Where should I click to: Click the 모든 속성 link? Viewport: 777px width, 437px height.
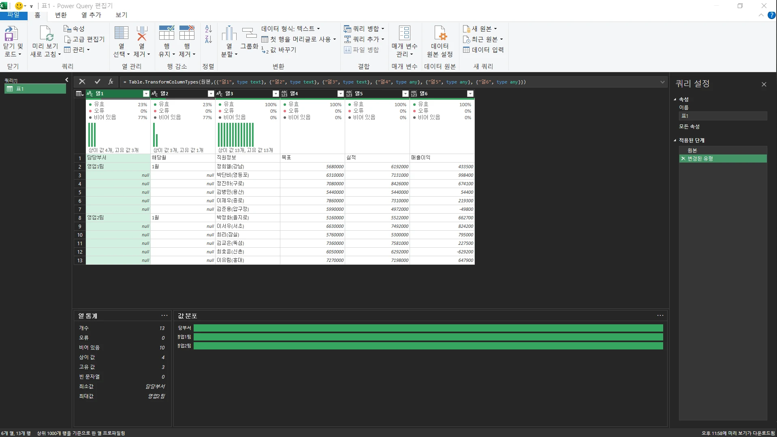pyautogui.click(x=689, y=126)
